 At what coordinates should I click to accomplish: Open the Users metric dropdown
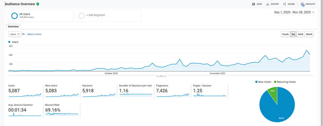pyautogui.click(x=15, y=34)
